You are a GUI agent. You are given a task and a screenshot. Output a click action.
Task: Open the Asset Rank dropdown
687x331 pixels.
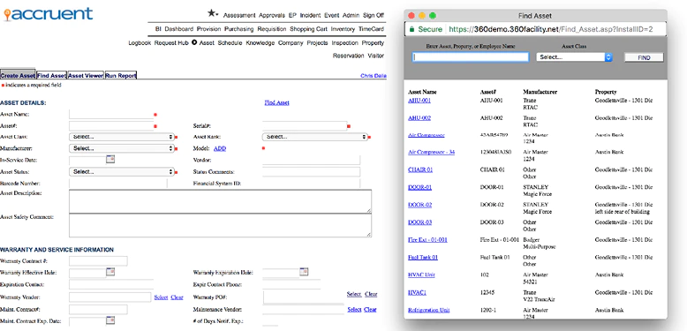click(314, 137)
